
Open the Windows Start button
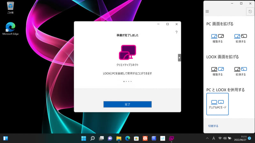(84, 138)
